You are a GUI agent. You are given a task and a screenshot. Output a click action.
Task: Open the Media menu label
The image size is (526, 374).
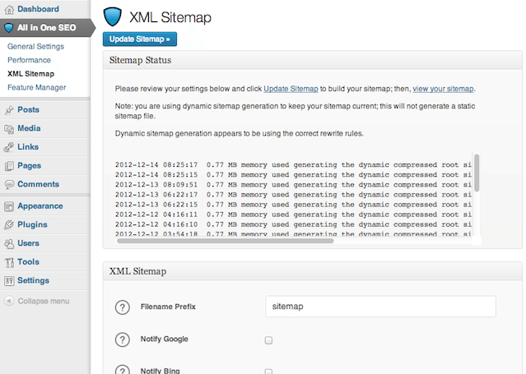29,128
